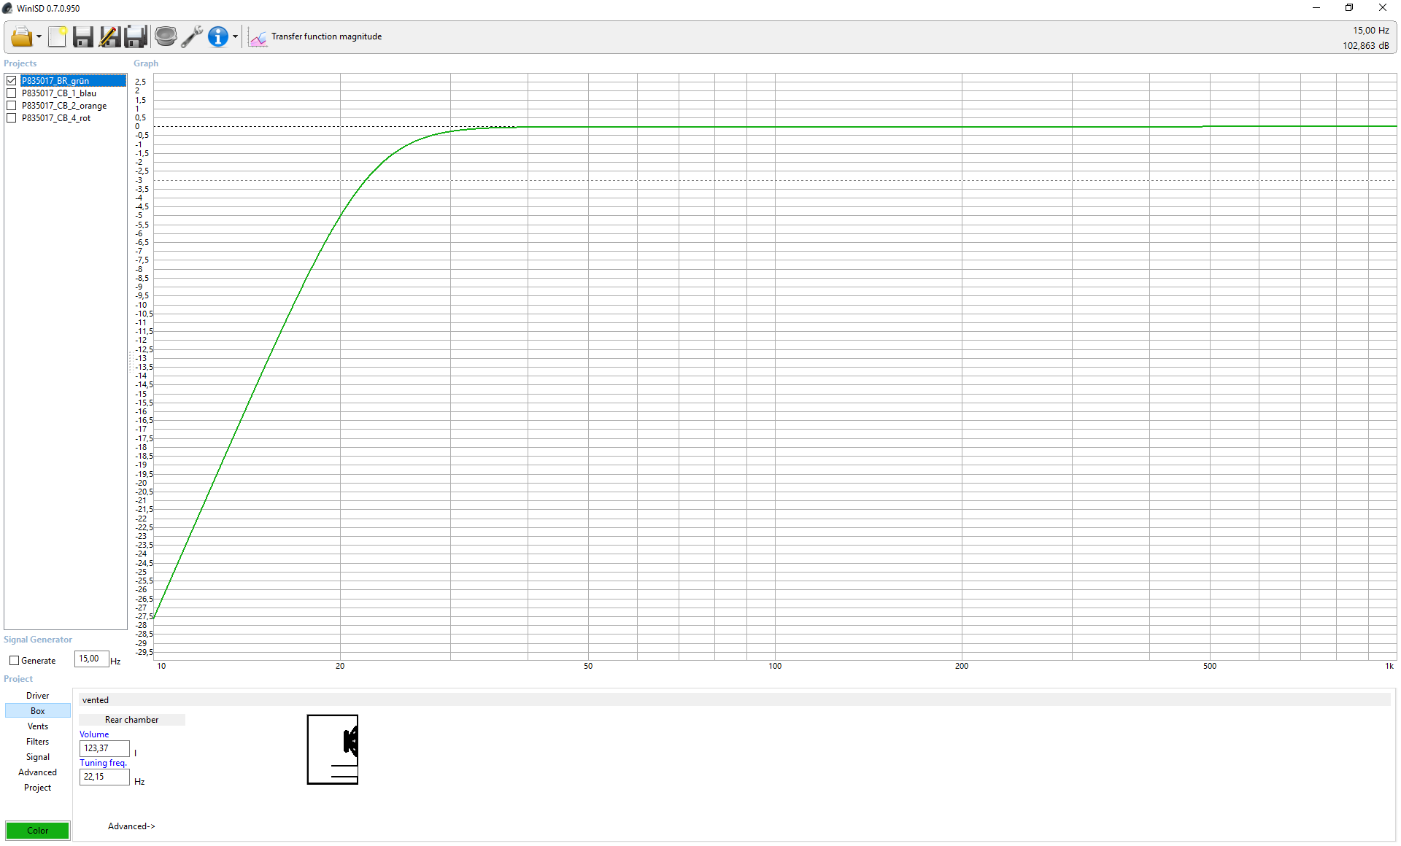Click the box Volume input field
Image resolution: width=1401 pixels, height=846 pixels.
(104, 748)
